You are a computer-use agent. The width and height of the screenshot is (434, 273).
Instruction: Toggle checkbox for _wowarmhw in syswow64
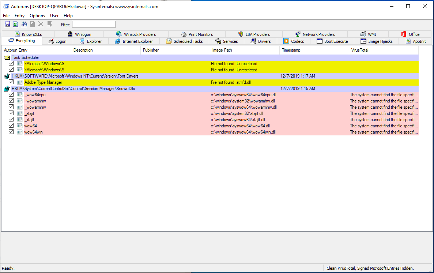click(11, 107)
